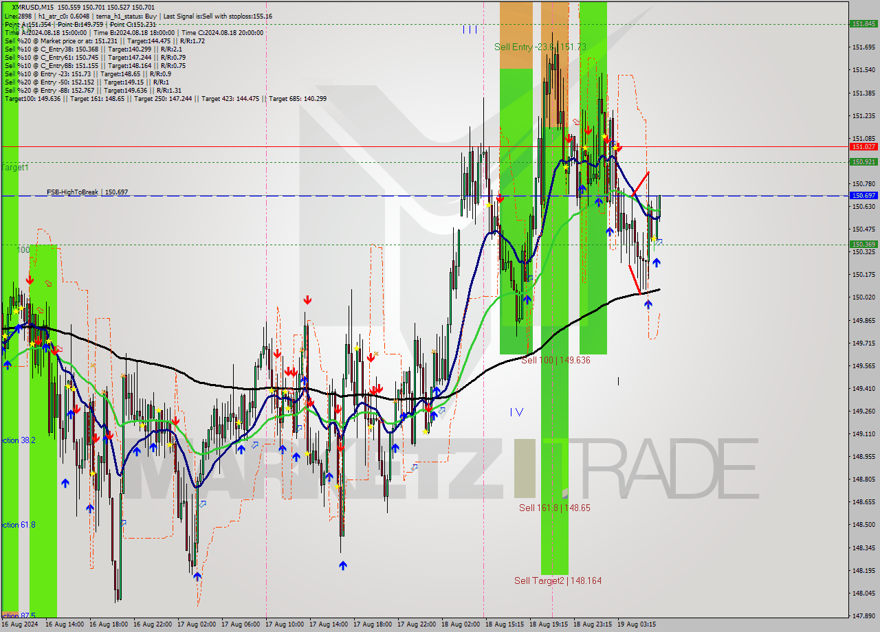
Task: Click the Sell 161.8 | 148.65 label
Action: tap(555, 508)
